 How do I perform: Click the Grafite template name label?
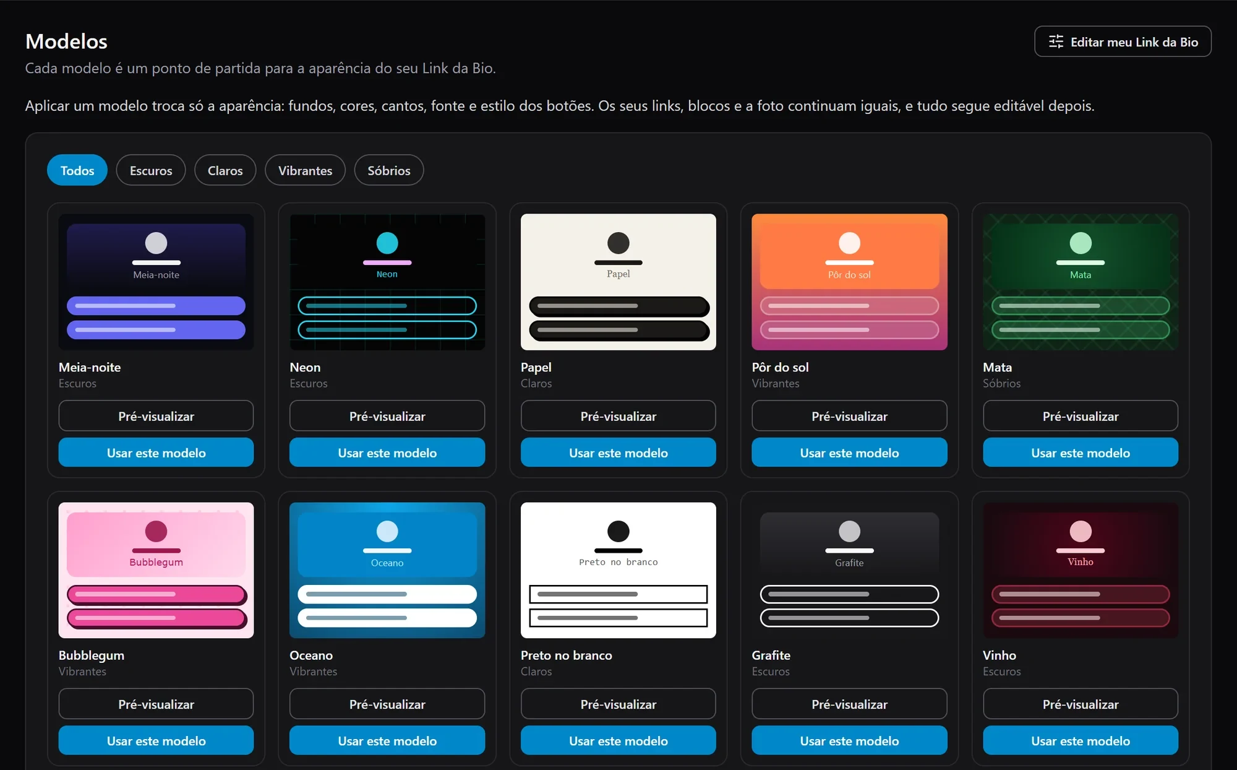pos(771,655)
